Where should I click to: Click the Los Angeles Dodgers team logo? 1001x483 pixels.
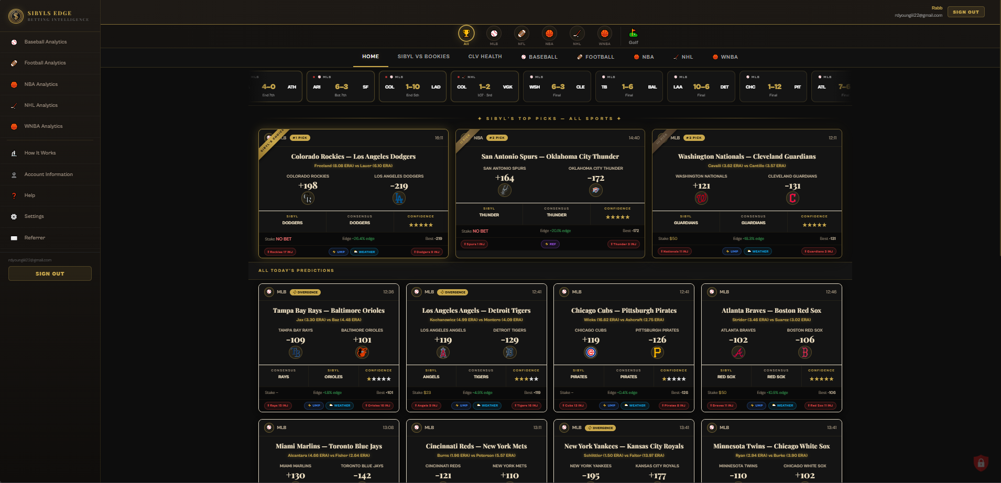coord(399,198)
